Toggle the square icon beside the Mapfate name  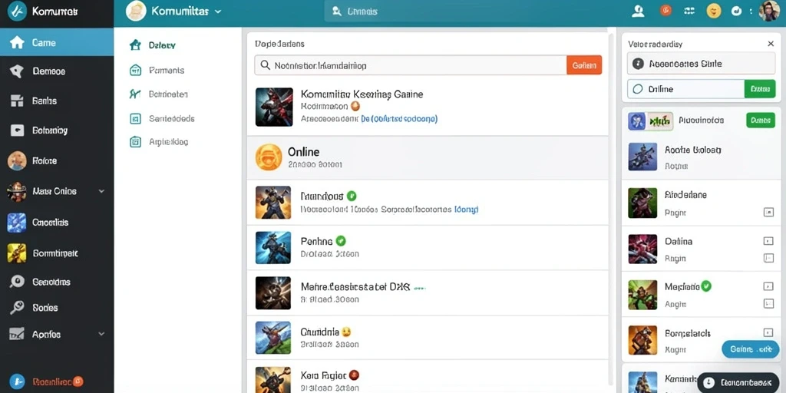pos(768,286)
